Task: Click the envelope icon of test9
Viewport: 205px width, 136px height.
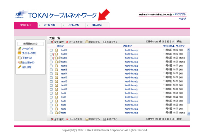Action: click(56, 93)
